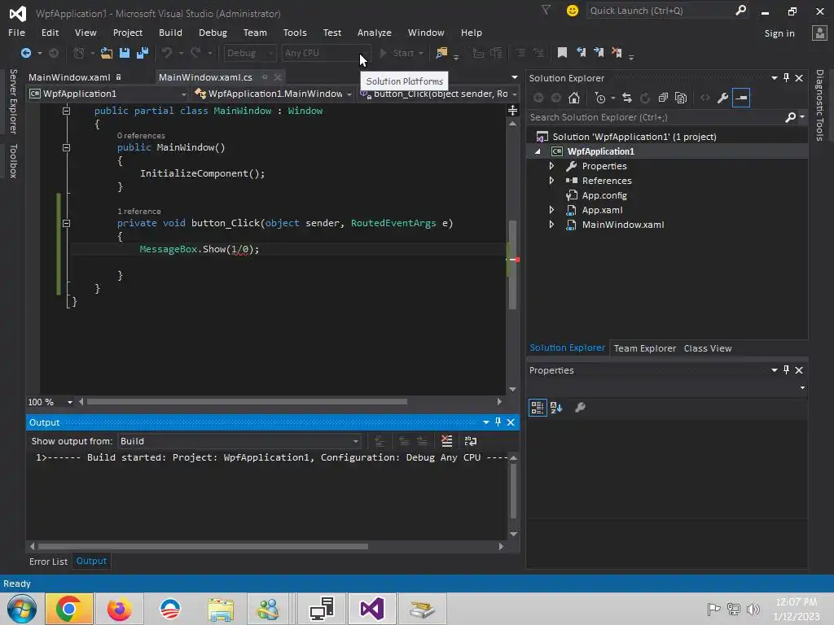The width and height of the screenshot is (834, 625).
Task: Click Pending Changes Filter clock icon
Action: pyautogui.click(x=600, y=98)
